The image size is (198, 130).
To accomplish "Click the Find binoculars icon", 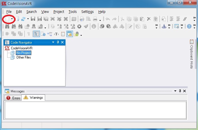I will (x=7, y=26).
